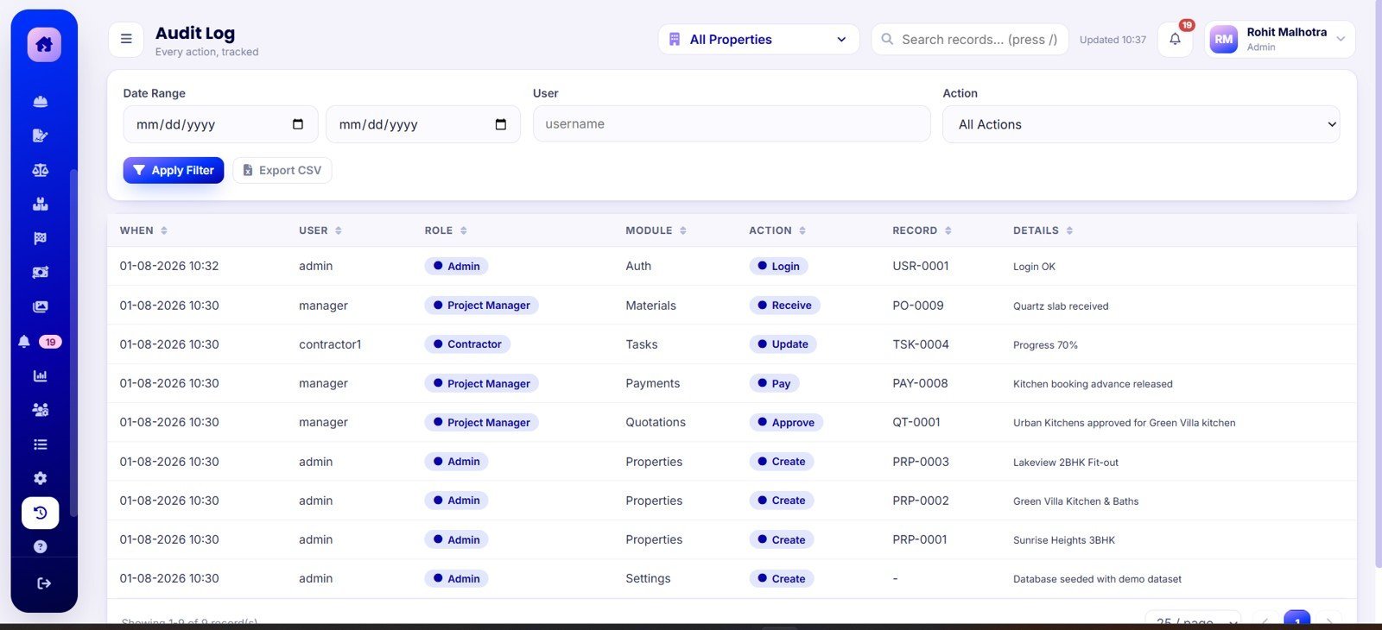Click the 01-08-2026 10:32 timestamp
1382x630 pixels.
click(x=169, y=266)
